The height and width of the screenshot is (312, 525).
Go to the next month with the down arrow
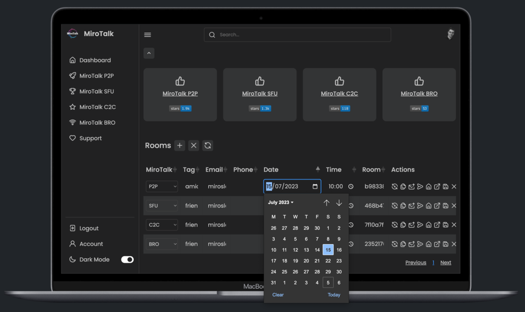339,203
